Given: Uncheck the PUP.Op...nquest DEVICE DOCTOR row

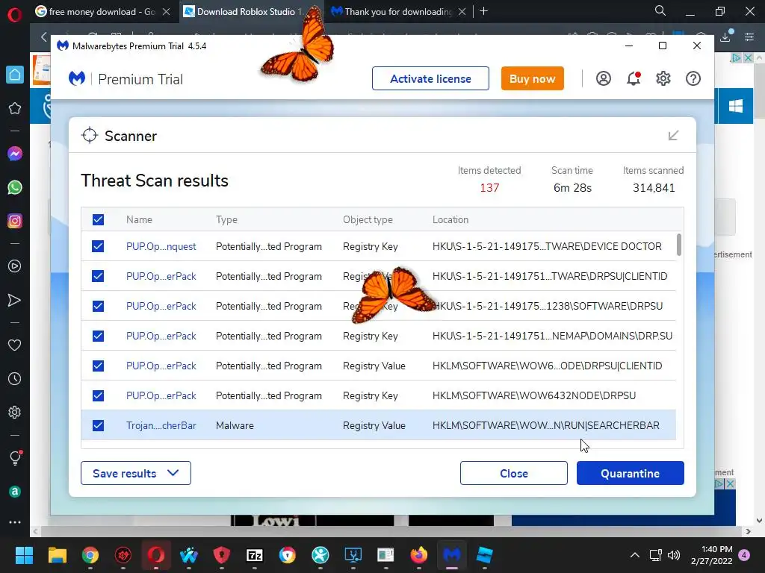Looking at the screenshot, I should pos(98,246).
